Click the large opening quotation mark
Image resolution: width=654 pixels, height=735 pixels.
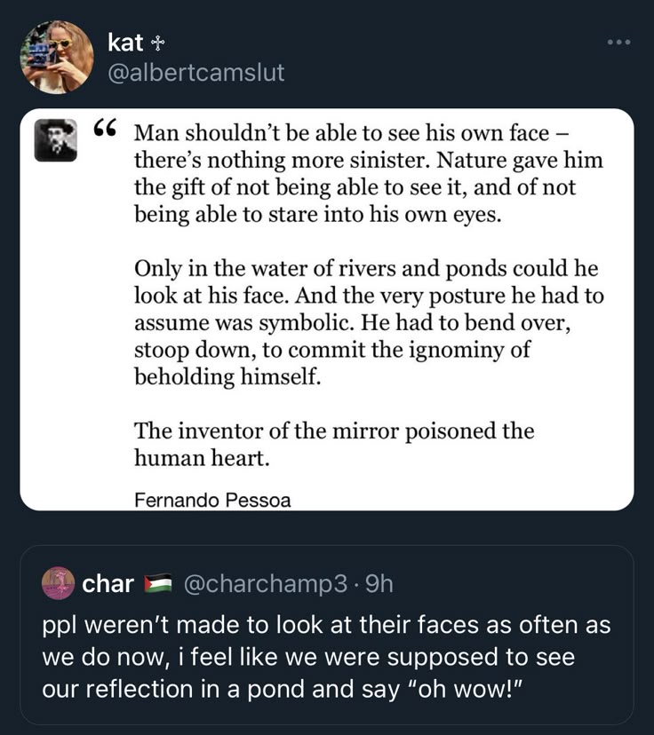pyautogui.click(x=105, y=130)
